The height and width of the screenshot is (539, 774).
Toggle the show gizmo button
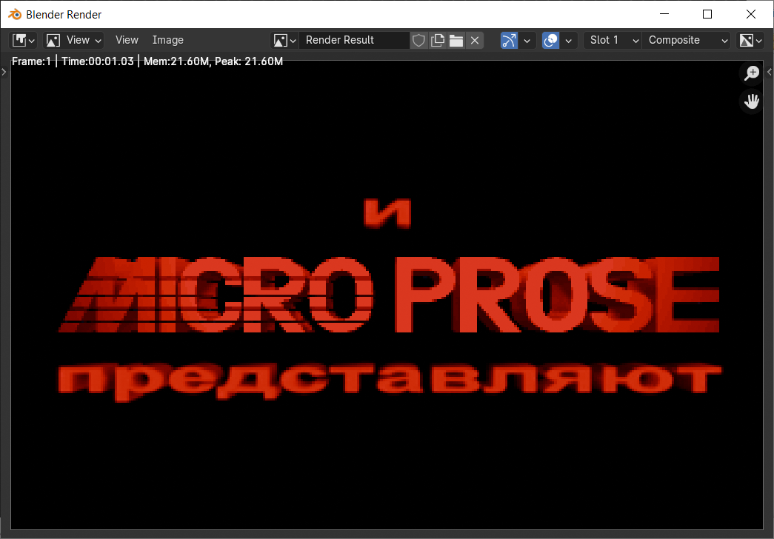tap(509, 40)
